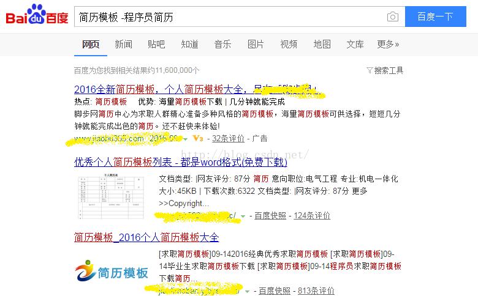Click 百度为您找到相关结果约11,600,000个 text

(137, 70)
